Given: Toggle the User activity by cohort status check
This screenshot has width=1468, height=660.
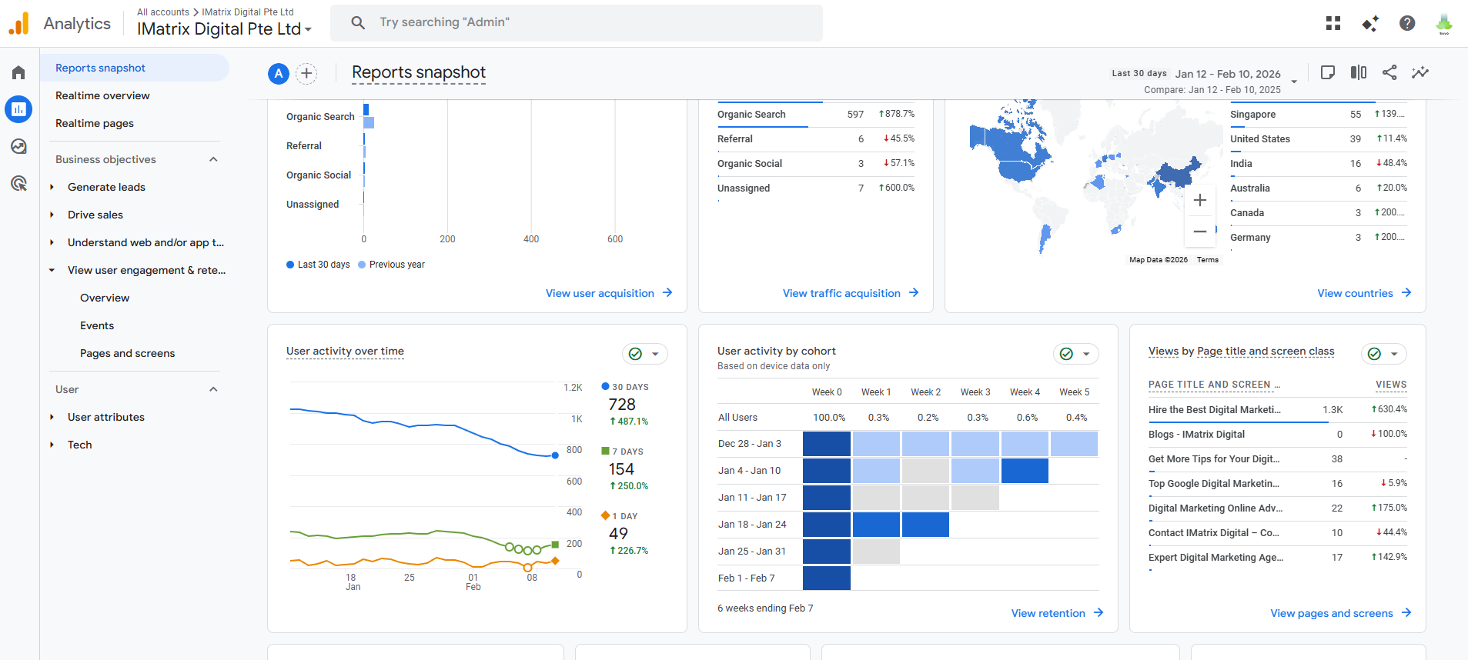Looking at the screenshot, I should point(1075,354).
